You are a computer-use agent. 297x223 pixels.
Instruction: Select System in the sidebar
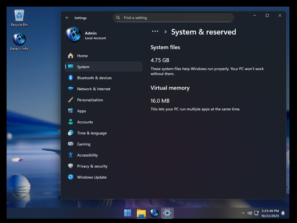104,67
